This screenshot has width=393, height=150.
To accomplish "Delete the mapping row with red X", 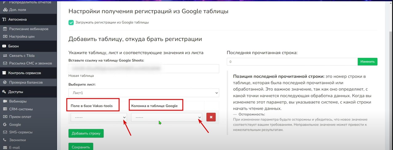I will coord(211,117).
